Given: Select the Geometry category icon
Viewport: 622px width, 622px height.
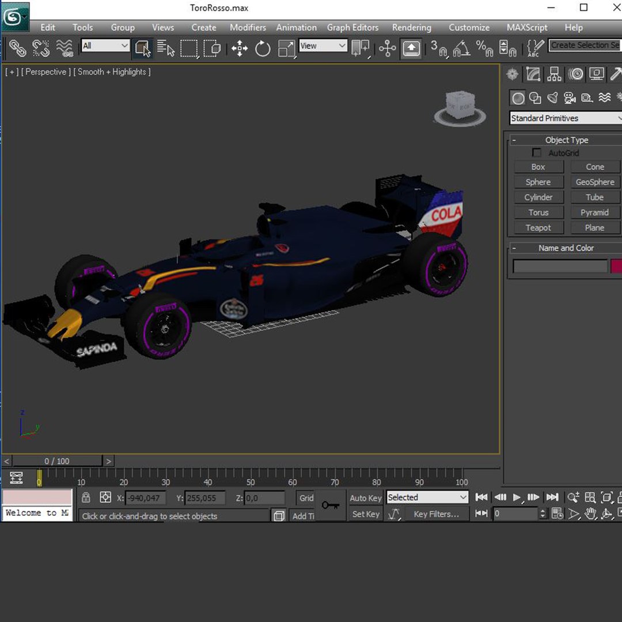Looking at the screenshot, I should tap(518, 98).
